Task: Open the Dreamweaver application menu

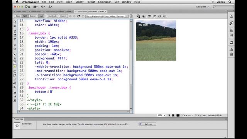Action: [x=30, y=2]
